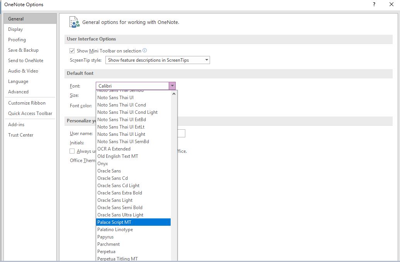Open the Language options category
Viewport: 400px width, 262px height.
(x=30, y=81)
